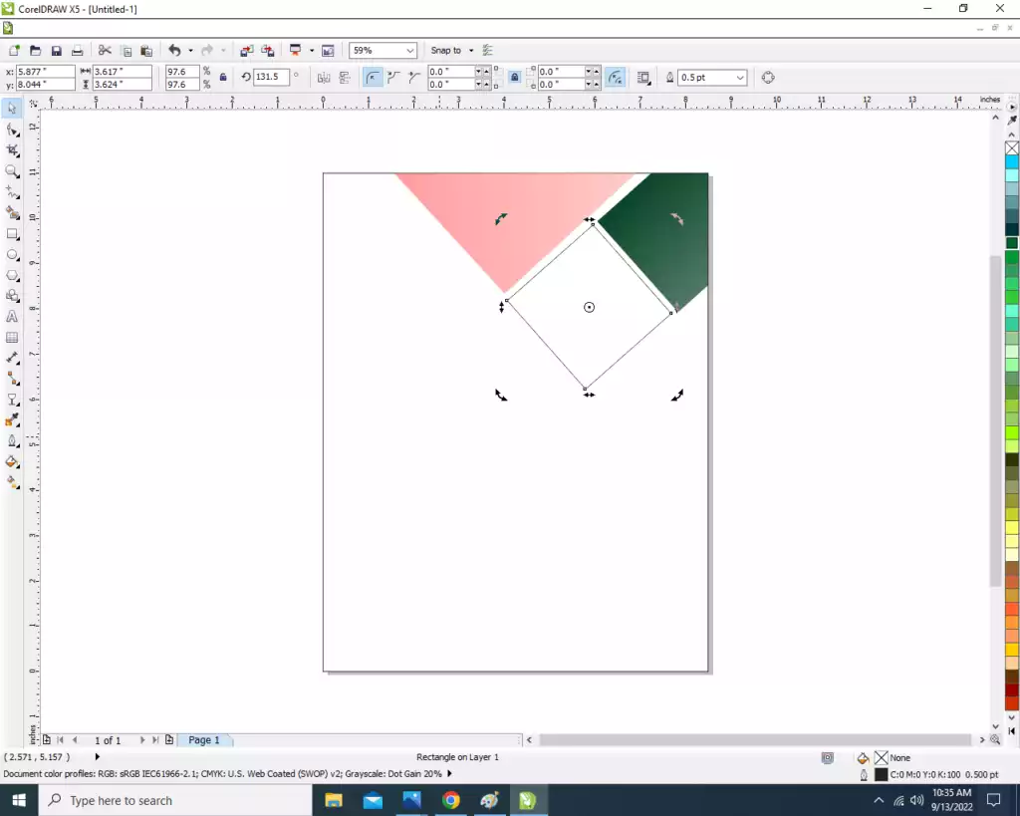Viewport: 1020px width, 816px height.
Task: Expand the Snap to dropdown
Action: [x=471, y=51]
